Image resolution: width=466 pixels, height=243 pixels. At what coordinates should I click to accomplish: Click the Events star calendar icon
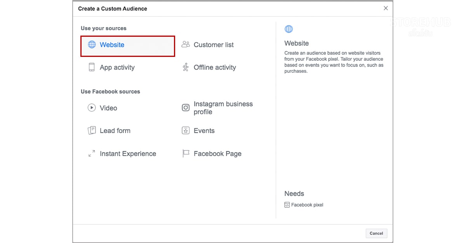(x=186, y=130)
